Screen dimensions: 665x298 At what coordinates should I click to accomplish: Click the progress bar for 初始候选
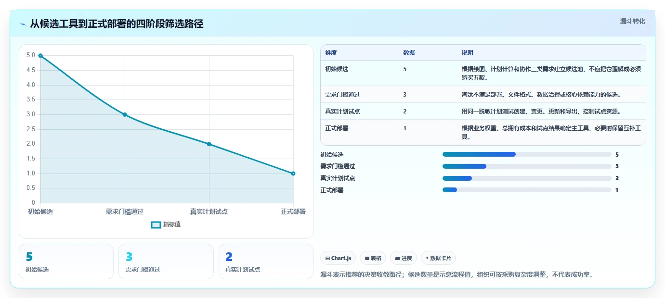[527, 154]
